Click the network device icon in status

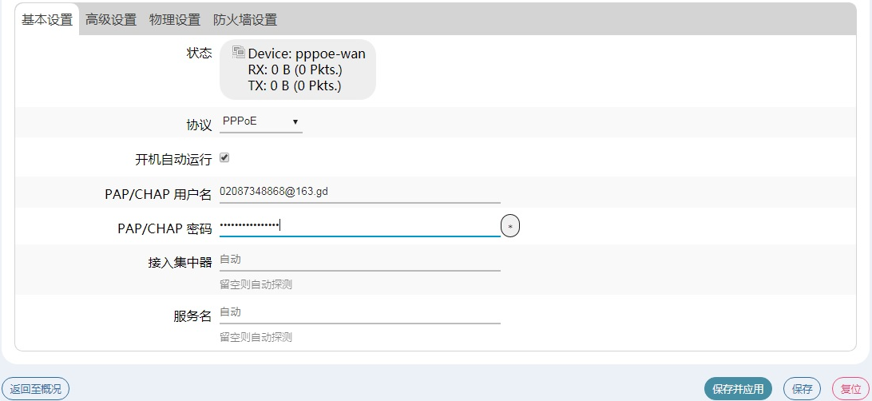click(238, 53)
